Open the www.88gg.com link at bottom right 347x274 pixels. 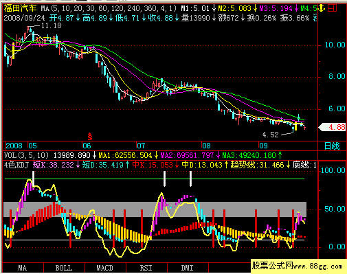(318, 266)
